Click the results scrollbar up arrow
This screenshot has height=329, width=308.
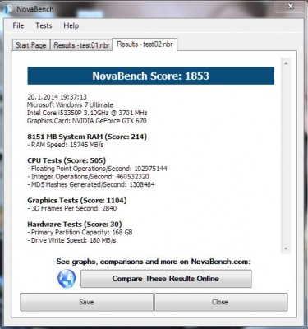[x=286, y=63]
